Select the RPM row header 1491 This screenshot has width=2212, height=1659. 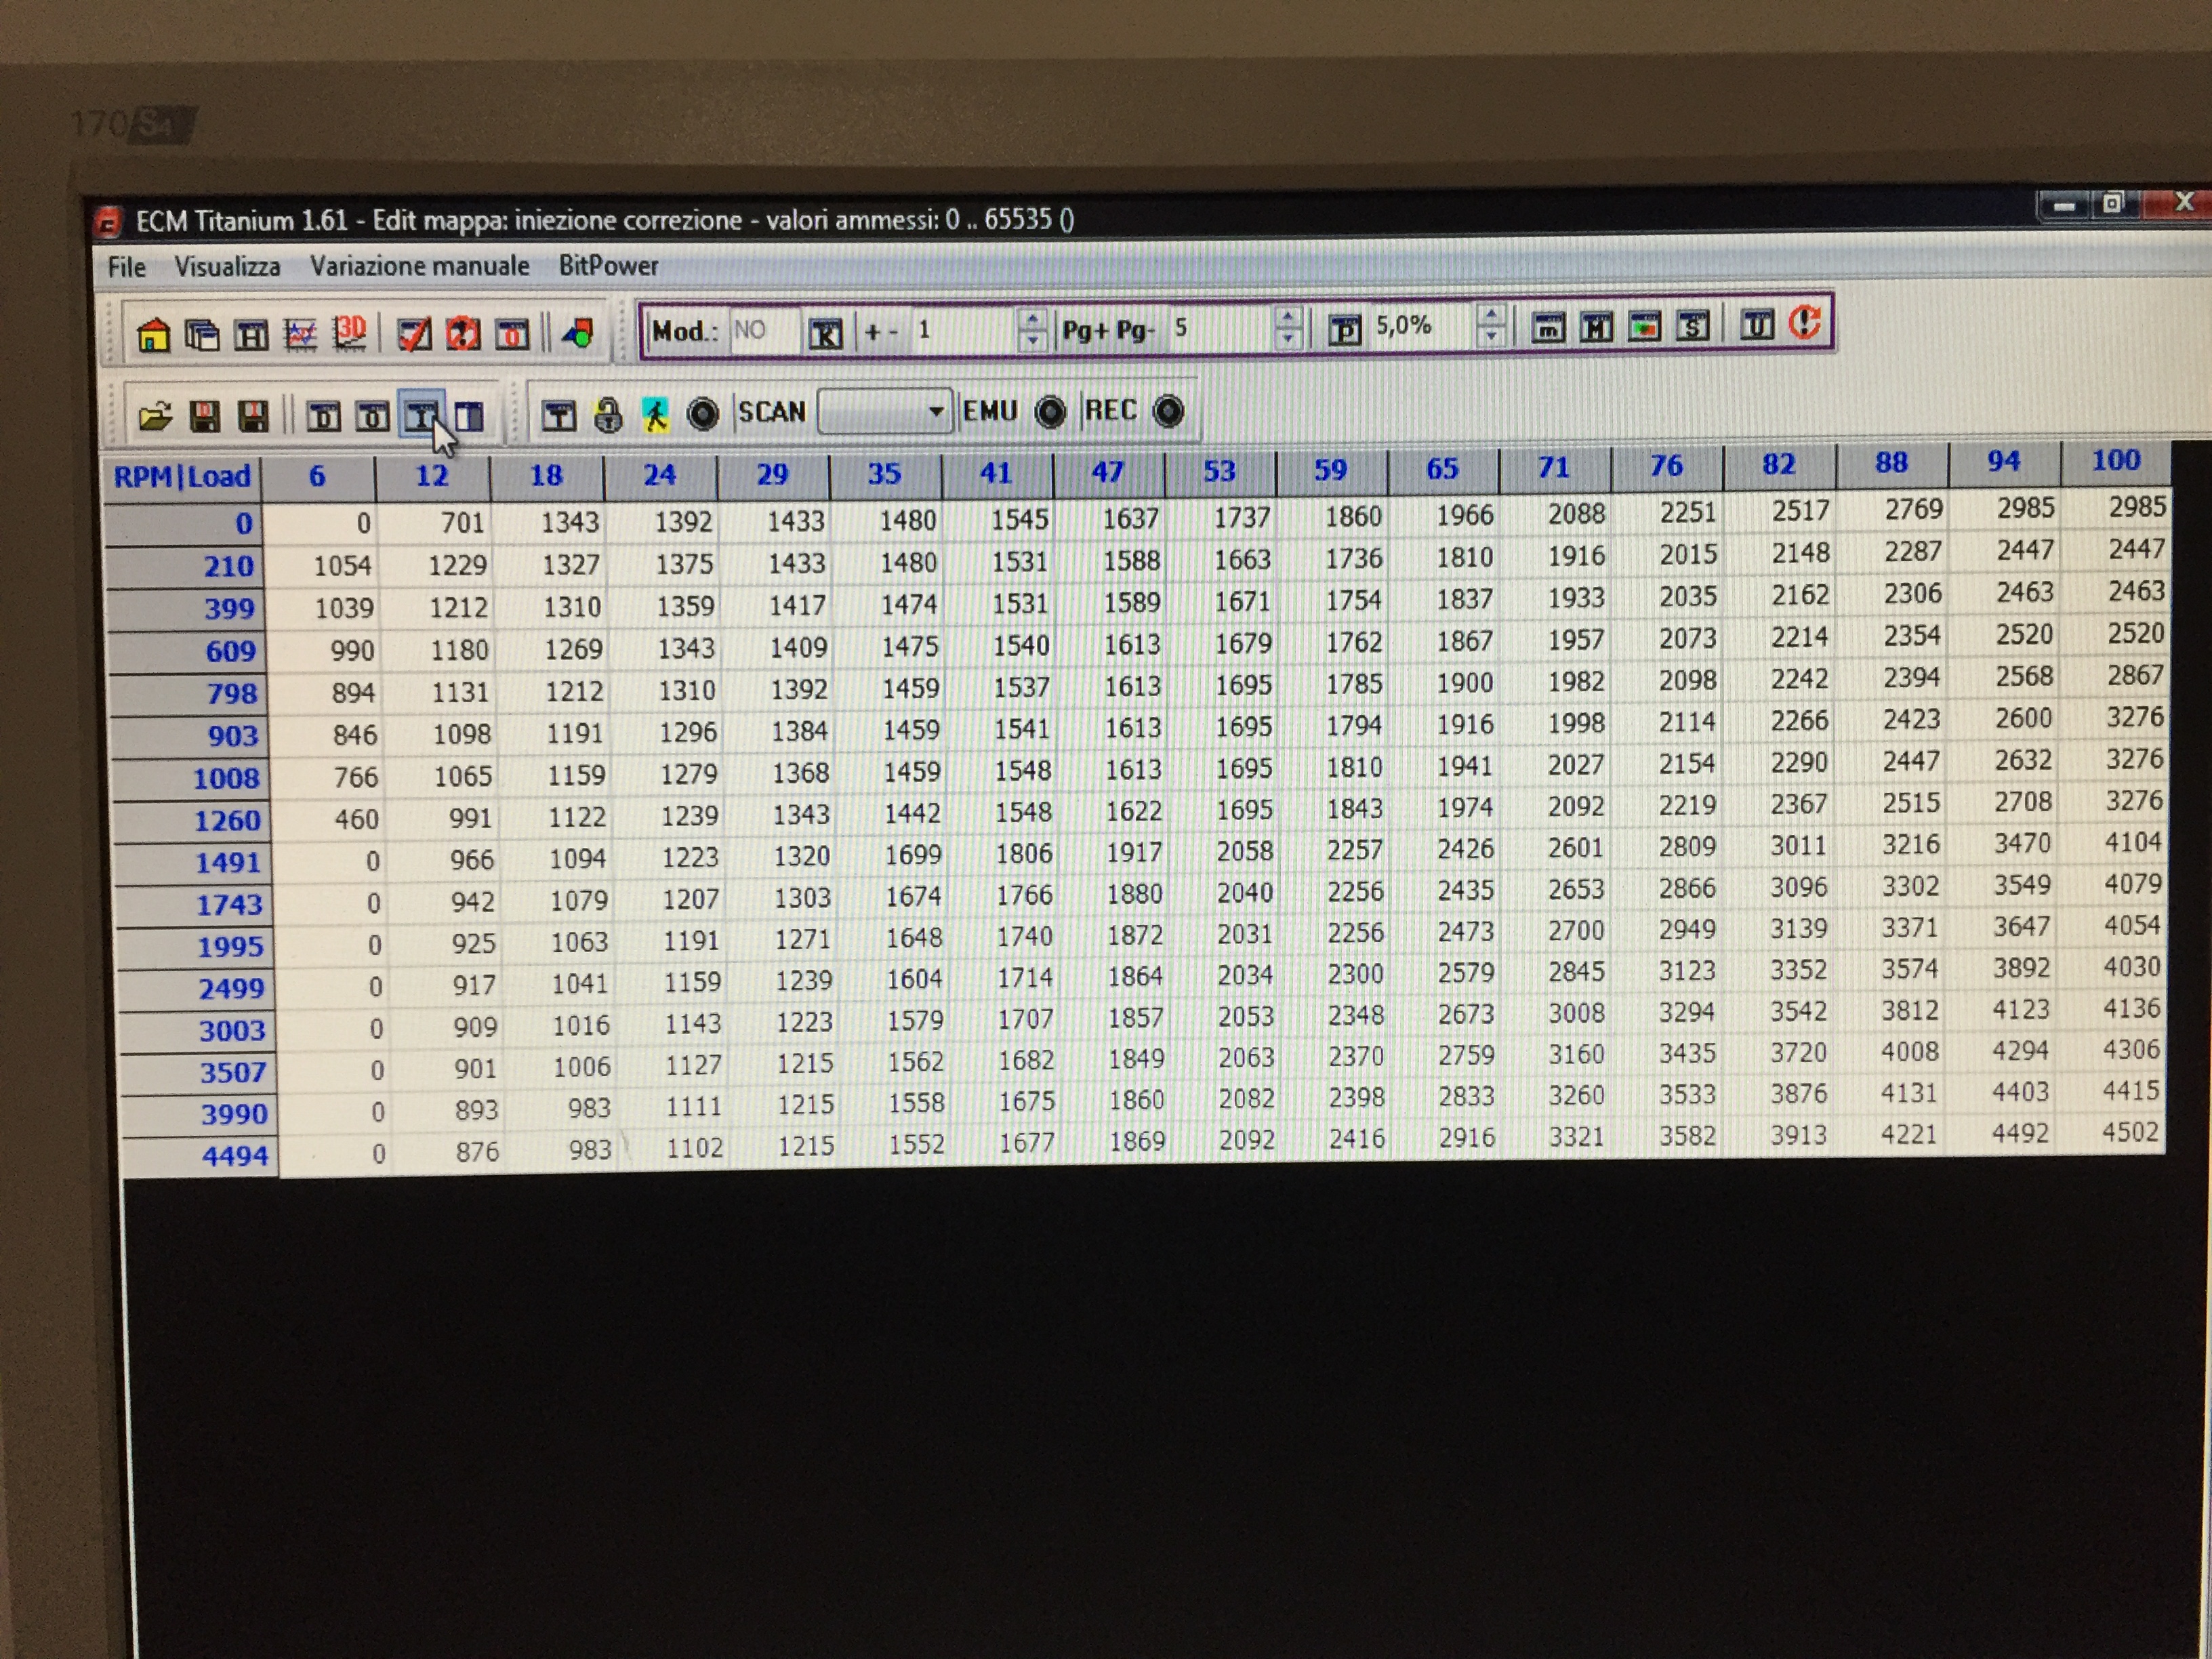coord(188,862)
